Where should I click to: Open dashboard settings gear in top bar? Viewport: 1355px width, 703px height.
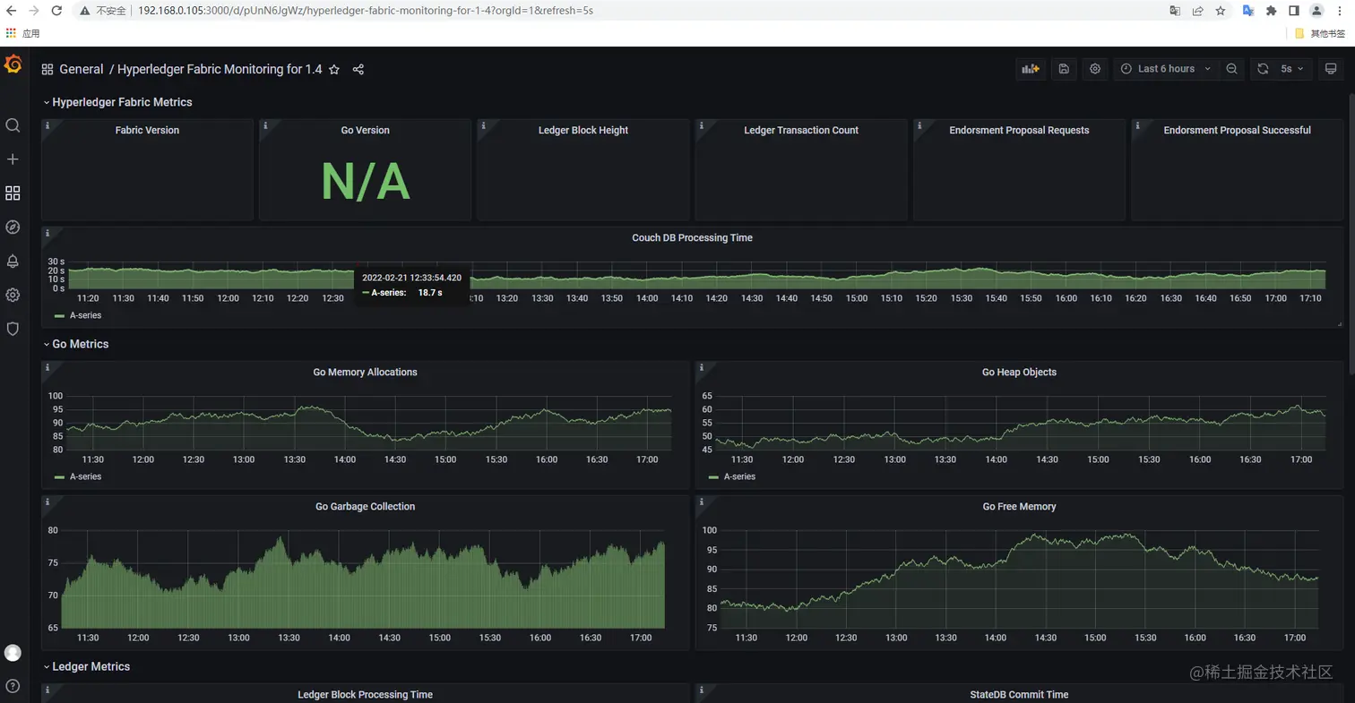coord(1095,69)
